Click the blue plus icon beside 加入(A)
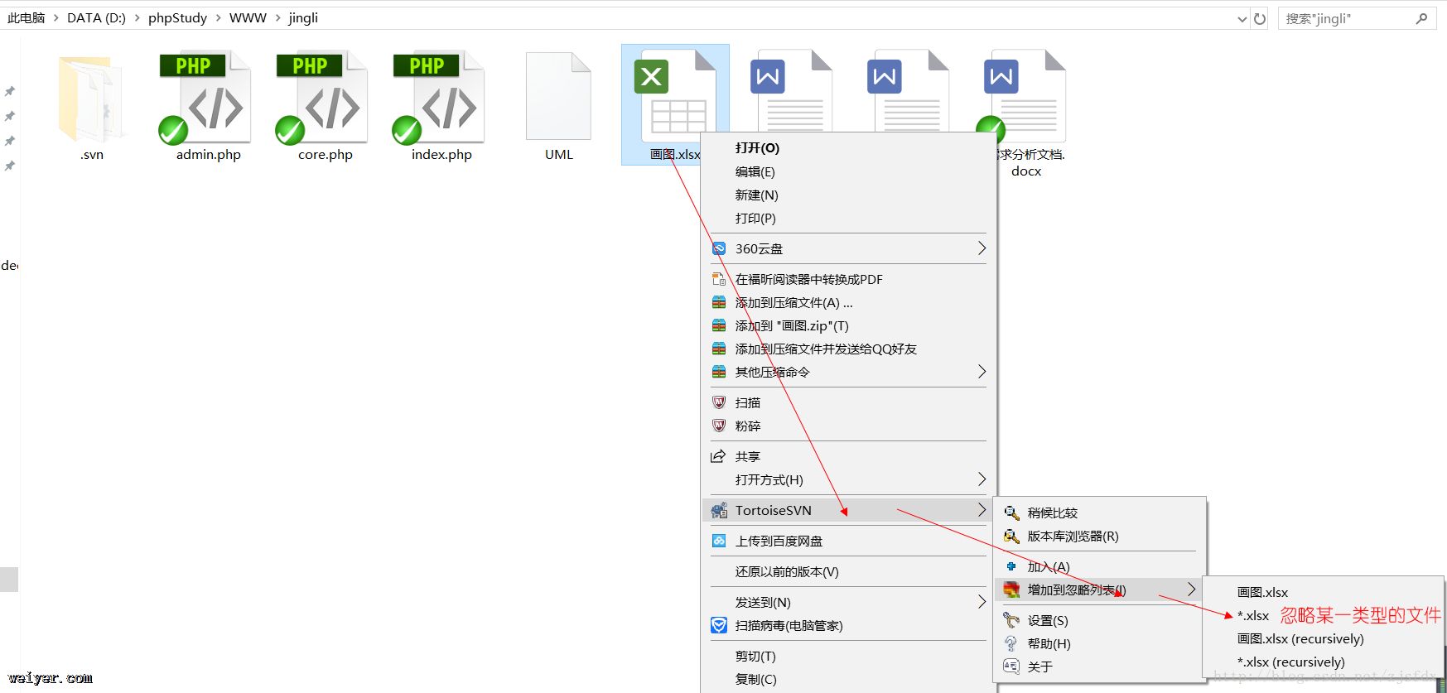Image resolution: width=1447 pixels, height=693 pixels. click(x=1011, y=566)
